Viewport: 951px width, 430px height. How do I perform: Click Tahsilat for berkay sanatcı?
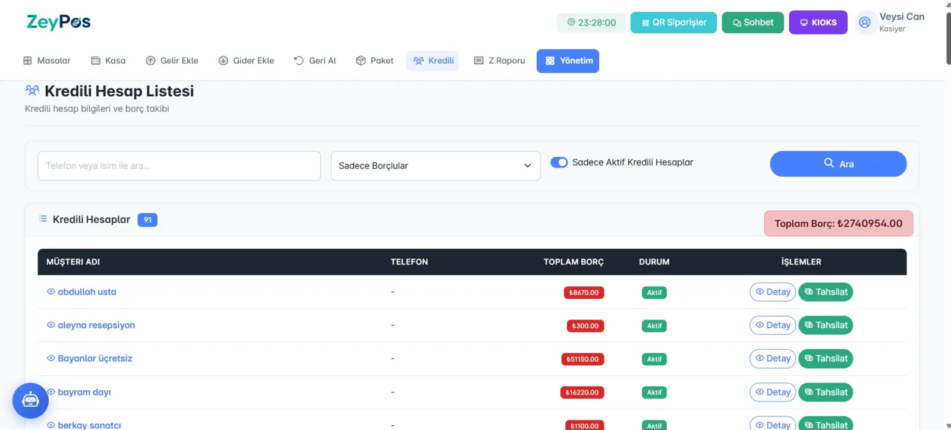point(826,424)
